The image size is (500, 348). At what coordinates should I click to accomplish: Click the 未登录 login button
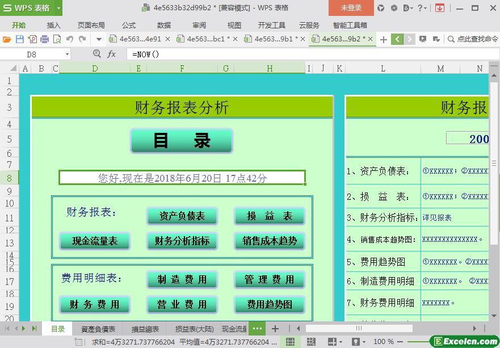pos(351,8)
